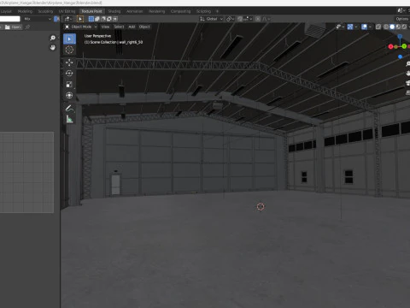
Task: Click green Y axis on navigation gizmo
Action: coord(404,46)
